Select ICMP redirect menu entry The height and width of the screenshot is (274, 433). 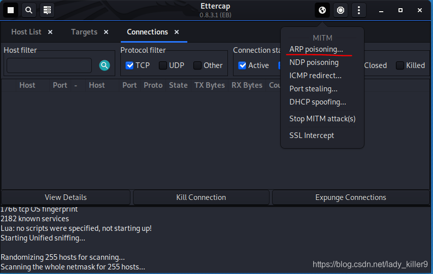click(x=315, y=76)
